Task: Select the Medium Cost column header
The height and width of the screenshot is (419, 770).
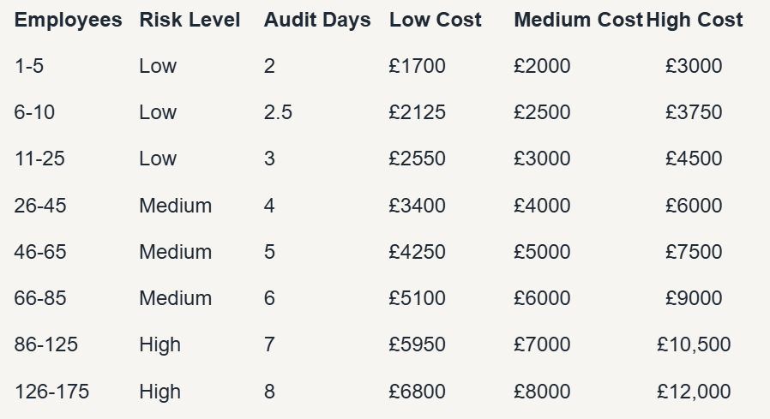Action: [578, 20]
